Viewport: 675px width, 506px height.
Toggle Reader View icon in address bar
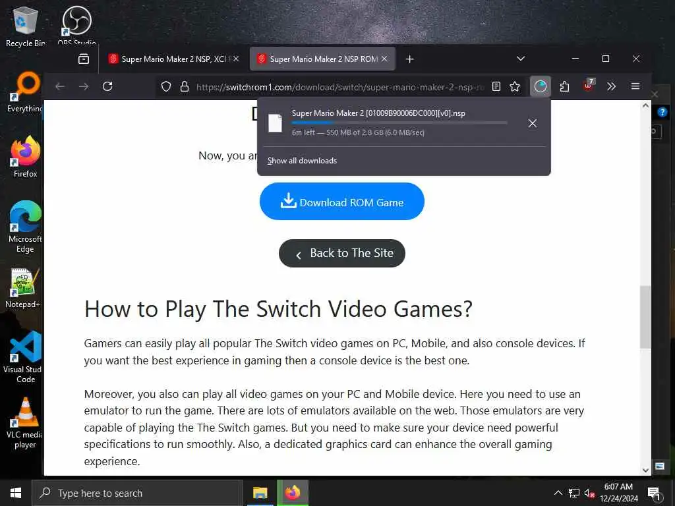tap(496, 86)
